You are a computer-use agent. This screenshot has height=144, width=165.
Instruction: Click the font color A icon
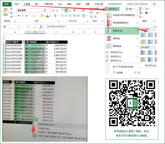(48, 16)
